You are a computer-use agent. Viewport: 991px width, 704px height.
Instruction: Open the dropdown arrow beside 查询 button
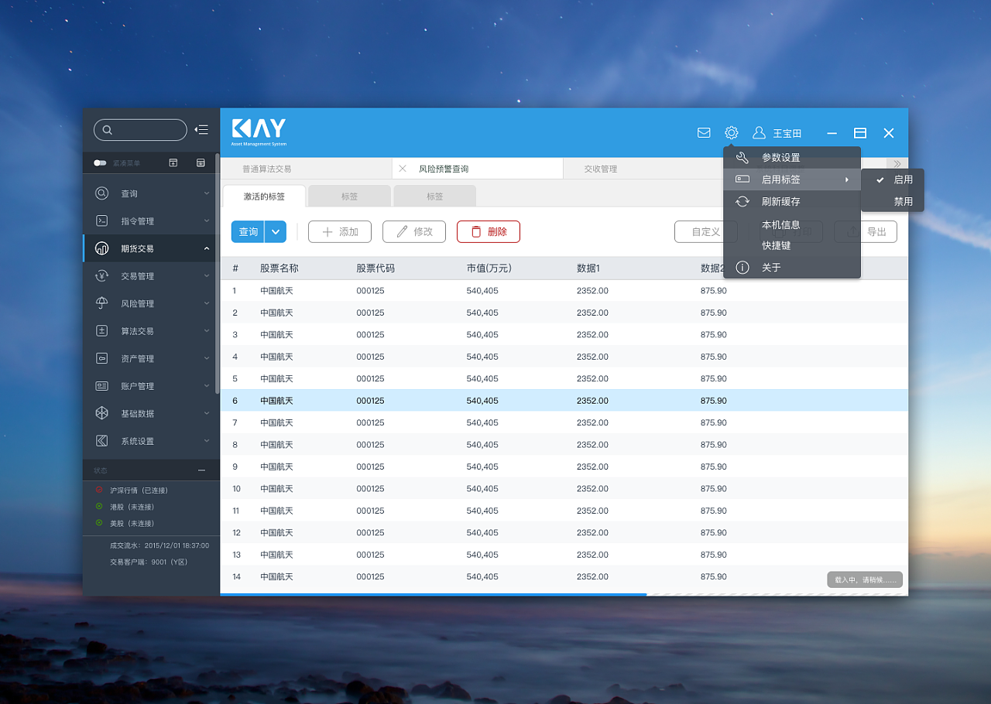tap(276, 231)
